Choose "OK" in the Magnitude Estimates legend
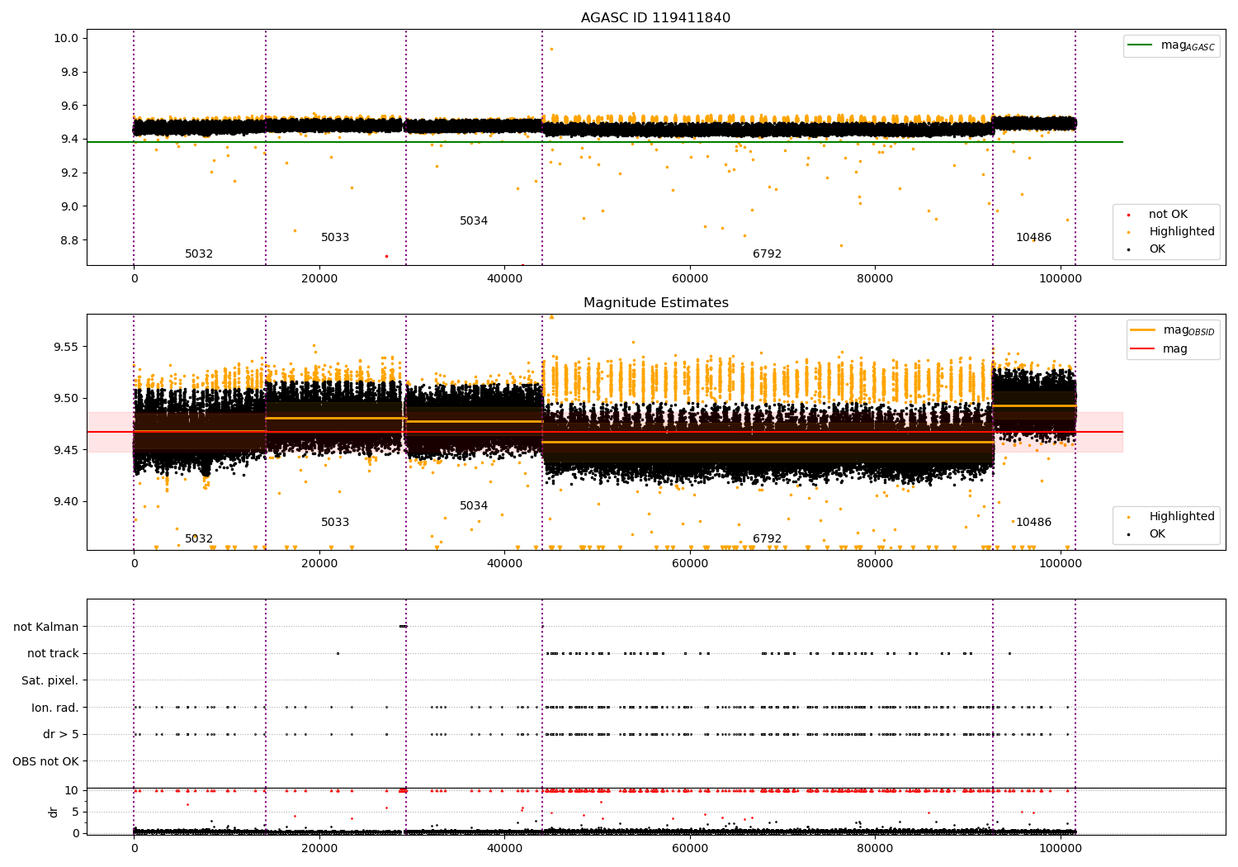Screen dimensions: 1238x867 (1157, 534)
